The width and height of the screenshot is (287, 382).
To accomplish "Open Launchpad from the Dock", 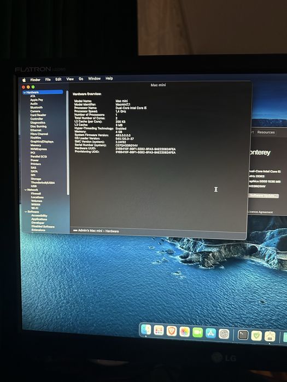I will [159, 331].
